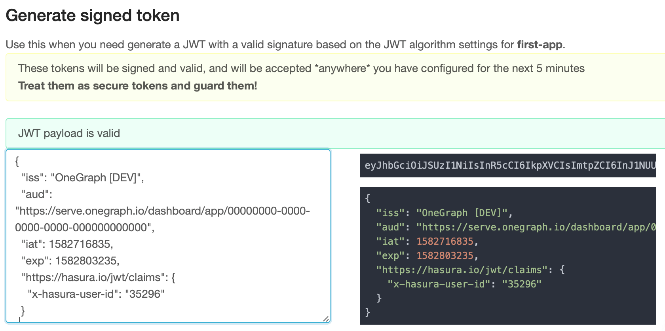The width and height of the screenshot is (665, 331).
Task: Click "OneGraph [DEV]" in decoded preview
Action: click(462, 213)
